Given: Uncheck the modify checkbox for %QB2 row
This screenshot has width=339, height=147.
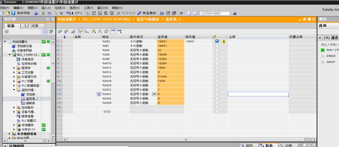Looking at the screenshot, I should pos(217,42).
